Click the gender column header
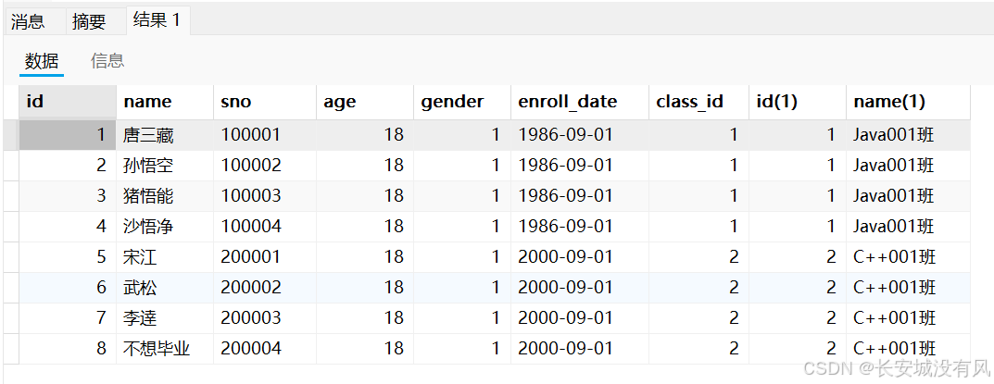Image resolution: width=994 pixels, height=384 pixels. click(x=452, y=102)
